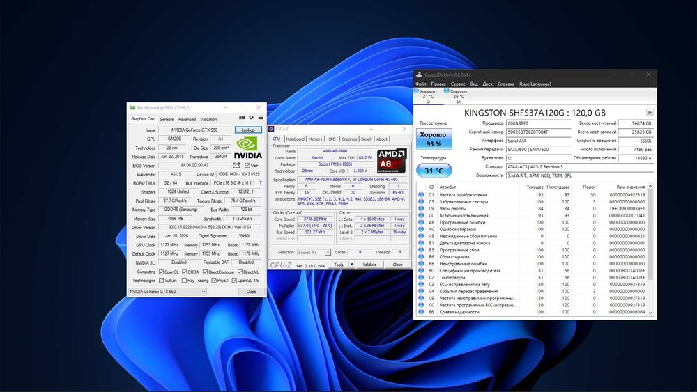Open the CPU-Z SPD tab
This screenshot has height=392, width=697.
pyautogui.click(x=332, y=139)
